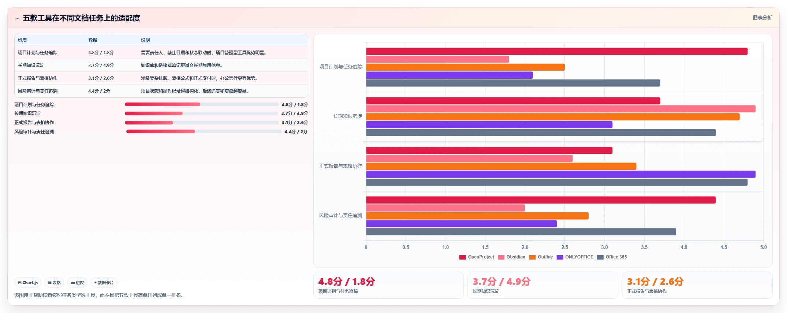
Task: Click the 说明 column header
Action: 145,40
